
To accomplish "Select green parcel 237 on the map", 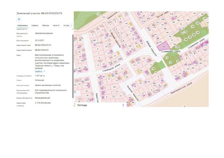I will pyautogui.click(x=178, y=47).
